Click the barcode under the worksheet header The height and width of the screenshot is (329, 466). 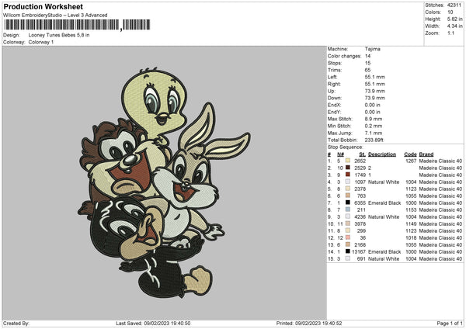(x=77, y=25)
